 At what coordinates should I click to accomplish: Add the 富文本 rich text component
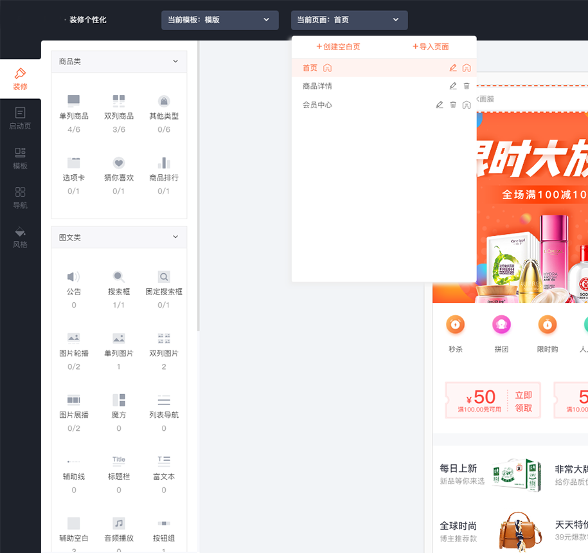click(164, 474)
